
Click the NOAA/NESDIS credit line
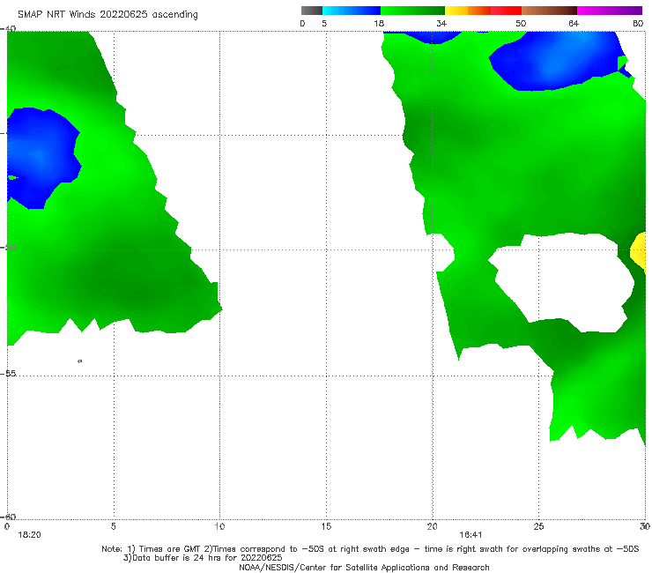pyautogui.click(x=364, y=567)
